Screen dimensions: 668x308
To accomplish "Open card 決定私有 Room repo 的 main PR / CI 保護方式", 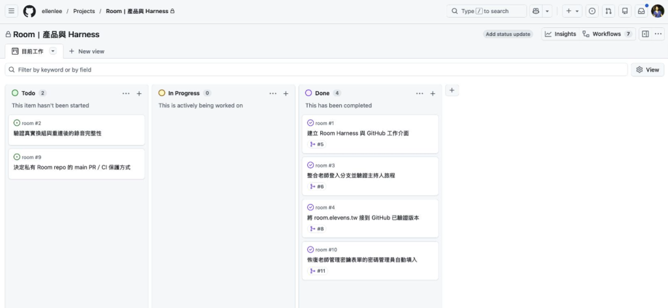I will point(72,167).
